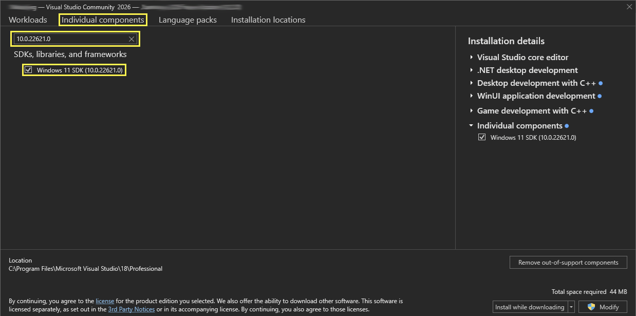This screenshot has width=636, height=316.
Task: Expand Game development with C++ details
Action: 472,110
